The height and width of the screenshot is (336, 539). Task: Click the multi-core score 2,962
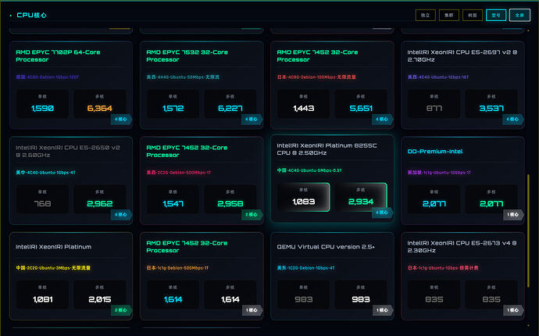coord(100,204)
